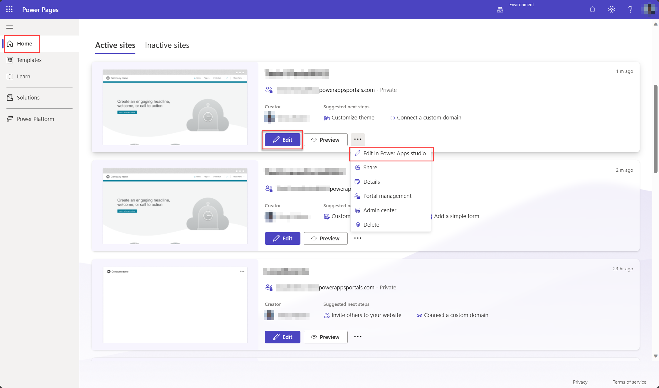Screen dimensions: 659x388
Task: Click the Edit button for first site
Action: pyautogui.click(x=282, y=139)
